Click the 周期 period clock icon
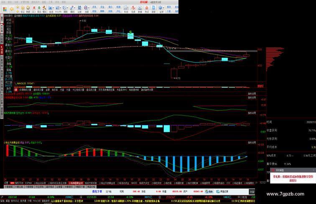The width and height of the screenshot is (316, 204). coord(65,9)
